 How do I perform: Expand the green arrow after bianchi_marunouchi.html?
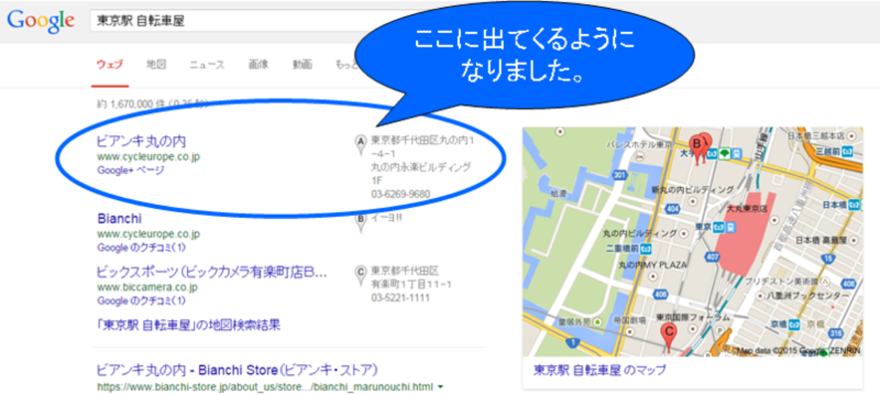[x=441, y=388]
